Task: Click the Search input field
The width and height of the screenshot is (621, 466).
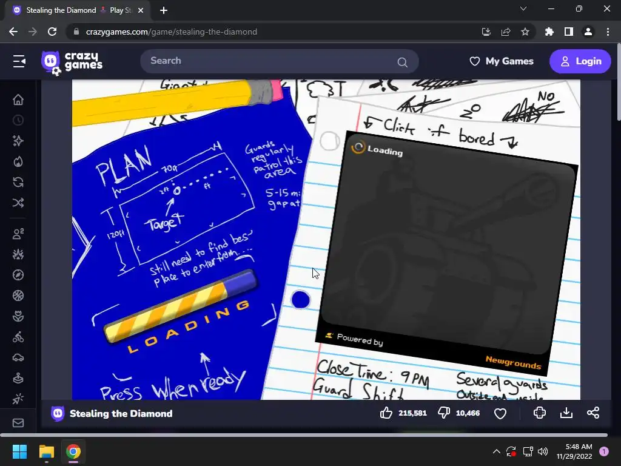Action: (279, 61)
